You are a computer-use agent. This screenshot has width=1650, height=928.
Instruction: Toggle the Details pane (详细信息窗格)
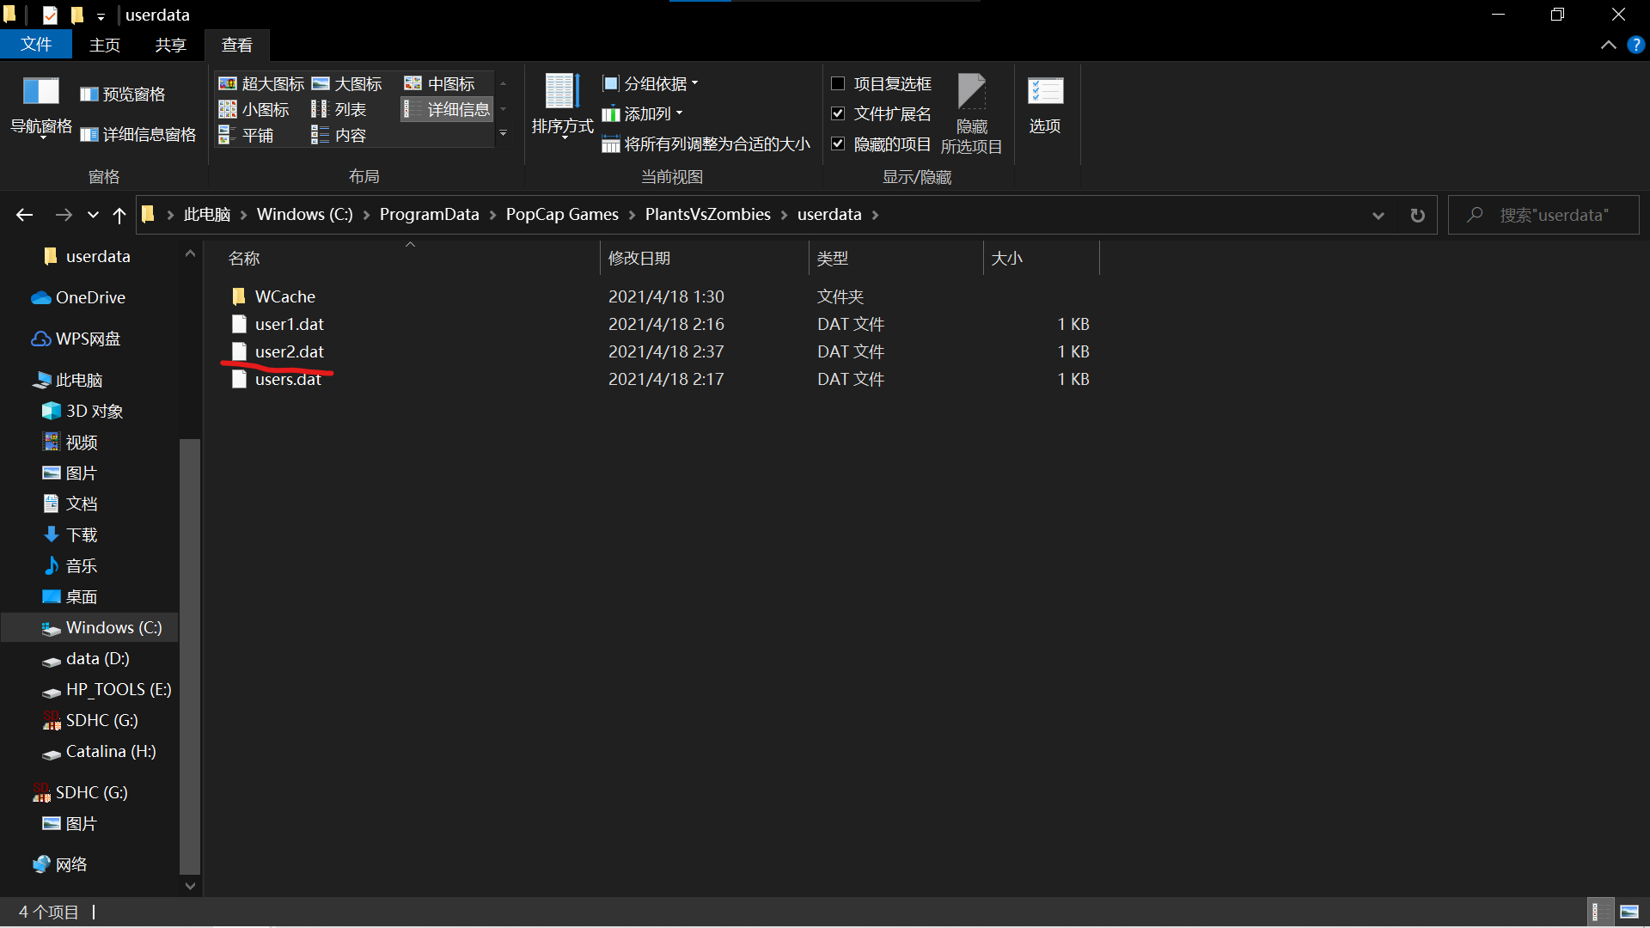pyautogui.click(x=137, y=134)
